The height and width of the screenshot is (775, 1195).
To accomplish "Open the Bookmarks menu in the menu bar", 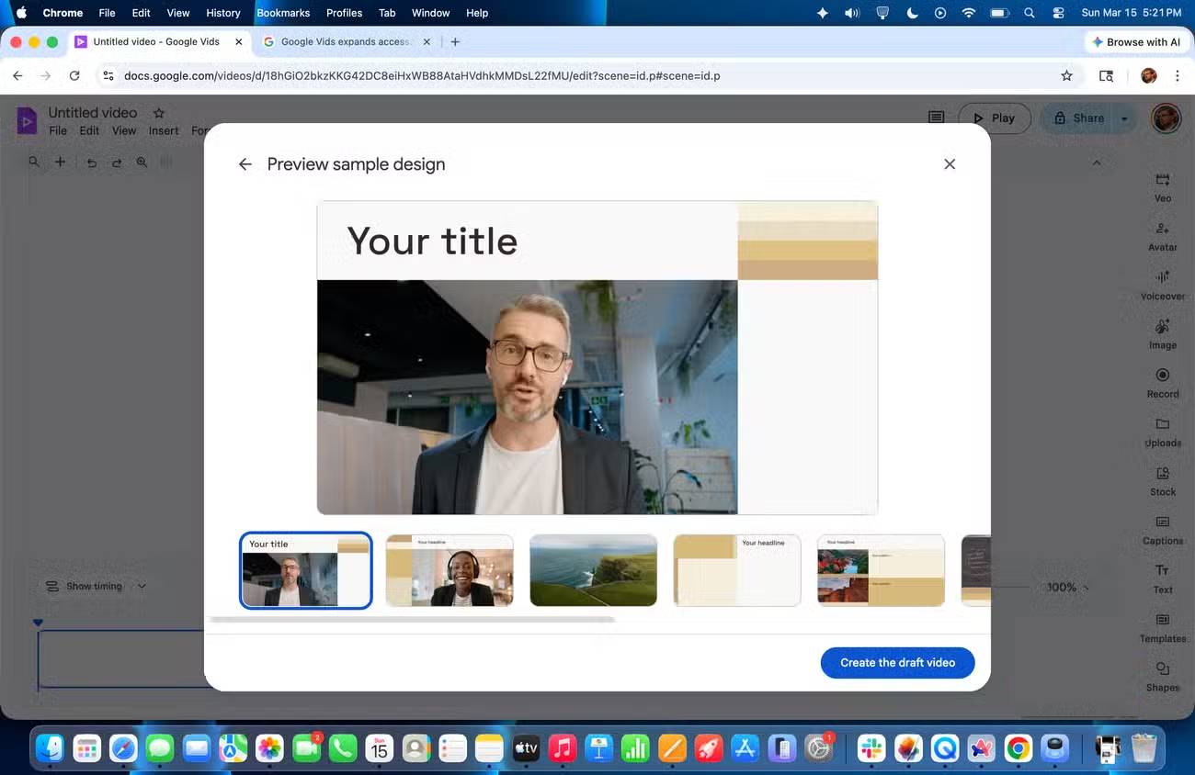I will [282, 13].
